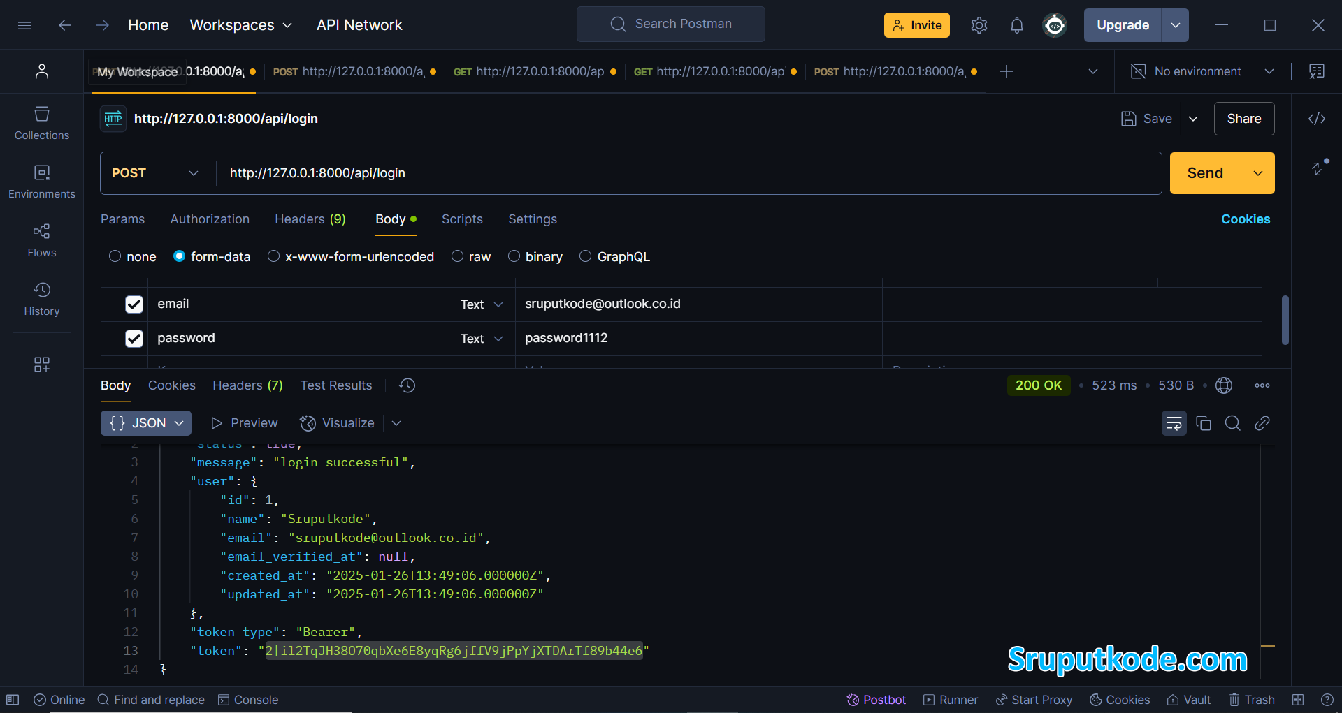Image resolution: width=1342 pixels, height=713 pixels.
Task: Open the JSON format dropdown
Action: [x=146, y=423]
